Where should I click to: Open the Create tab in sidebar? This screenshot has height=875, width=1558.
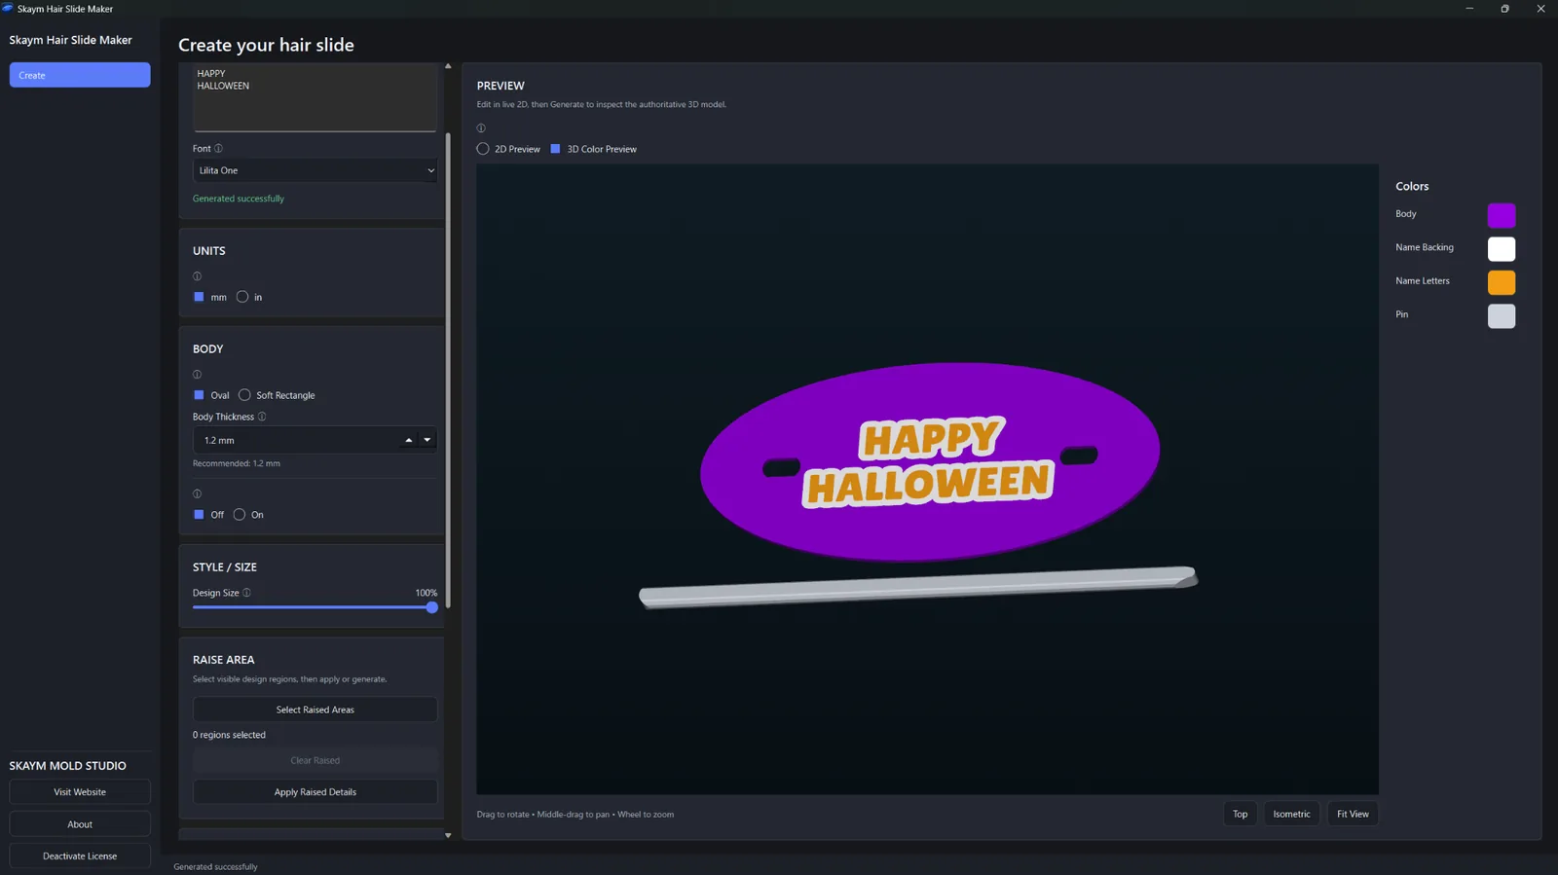80,75
